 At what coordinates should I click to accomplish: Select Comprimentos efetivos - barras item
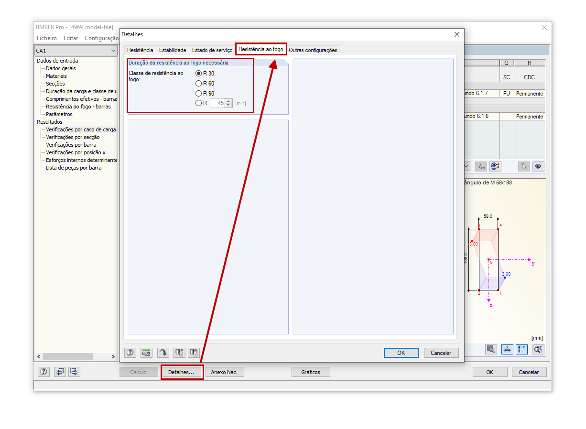point(81,99)
